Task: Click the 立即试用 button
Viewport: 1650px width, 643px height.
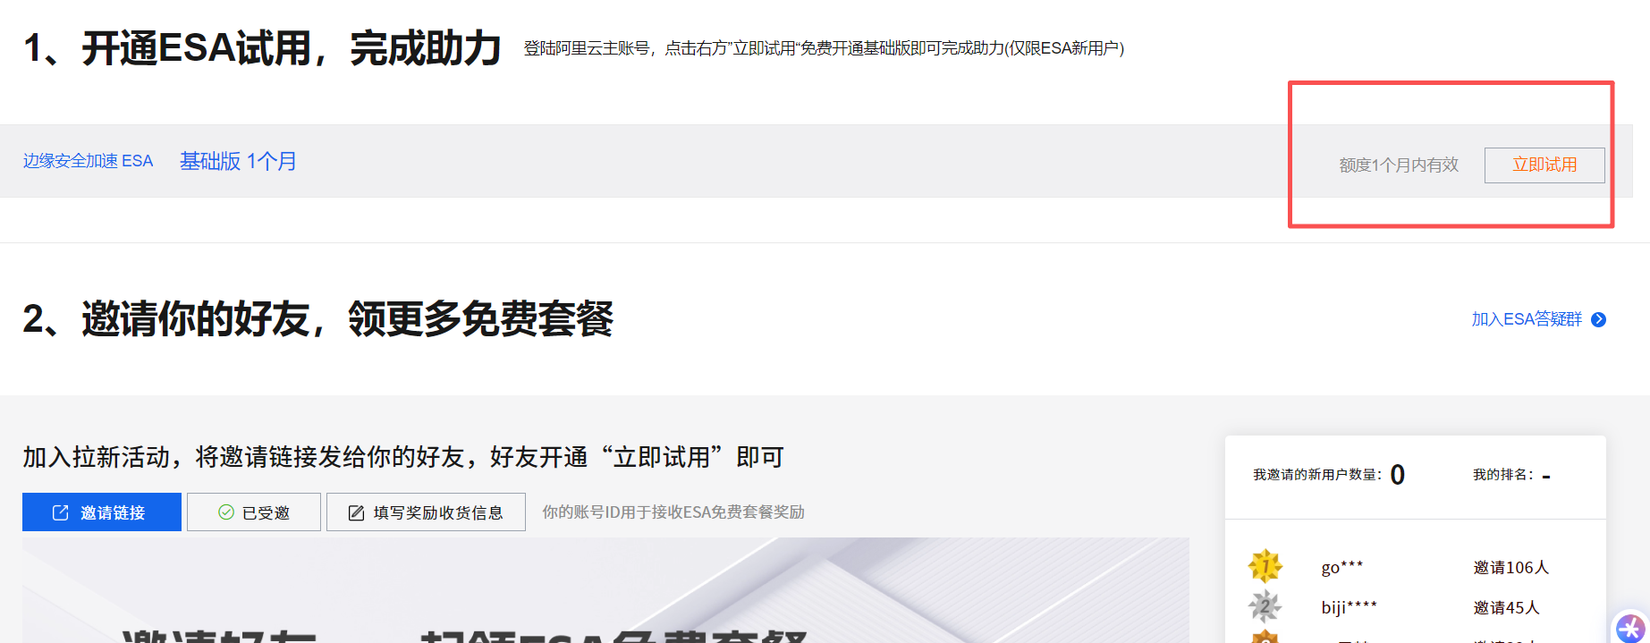Action: tap(1544, 165)
